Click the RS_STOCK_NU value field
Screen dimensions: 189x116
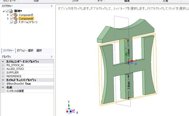click(x=39, y=65)
